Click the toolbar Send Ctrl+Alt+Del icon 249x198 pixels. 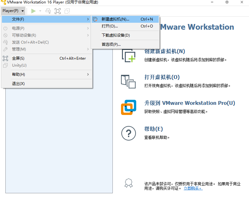(x=48, y=11)
